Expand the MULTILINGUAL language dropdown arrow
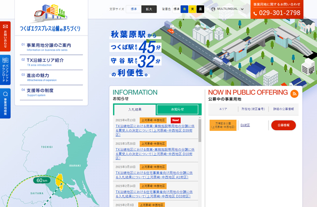This screenshot has width=317, height=207. coord(242,9)
